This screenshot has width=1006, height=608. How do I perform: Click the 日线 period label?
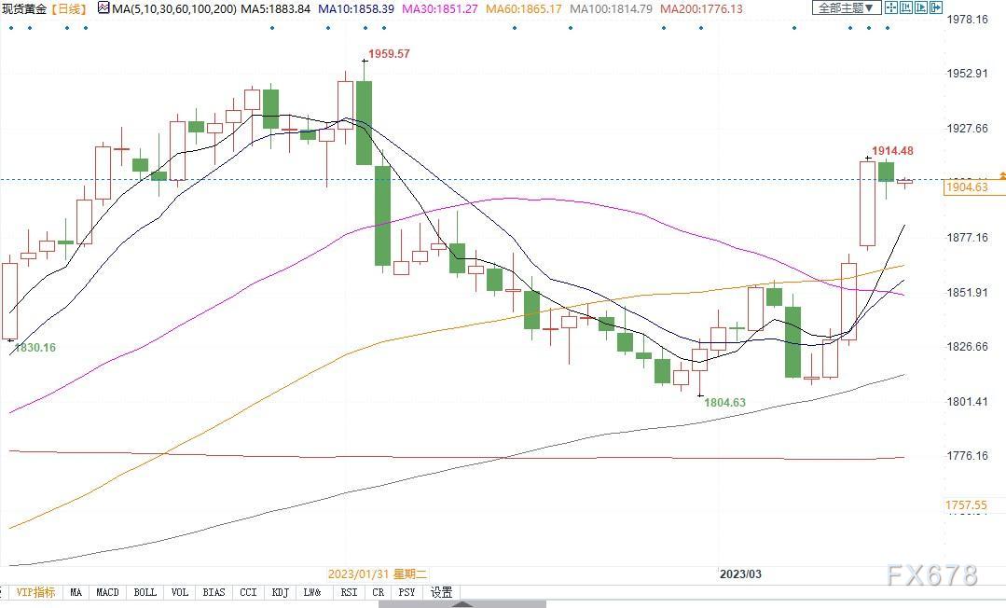pos(68,9)
